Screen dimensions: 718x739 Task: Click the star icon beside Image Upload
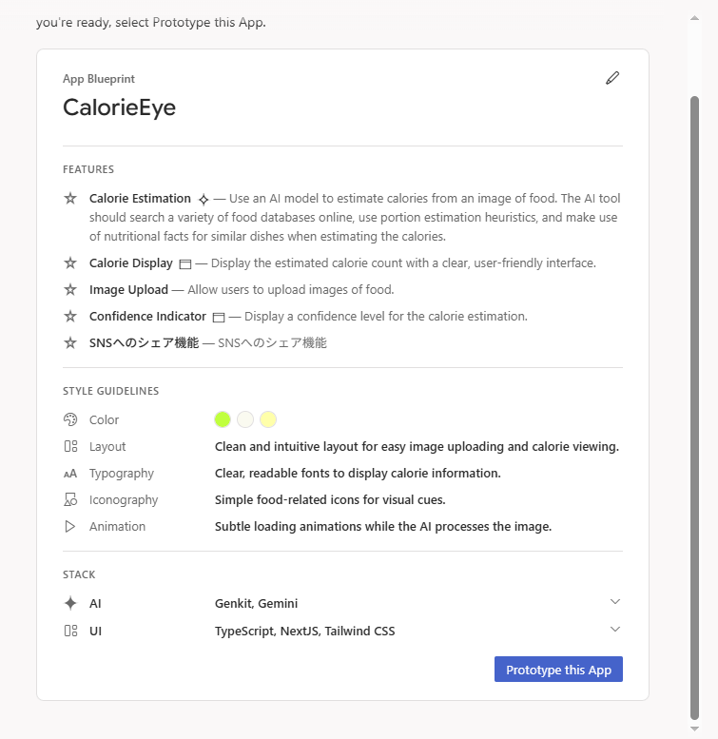pyautogui.click(x=70, y=289)
